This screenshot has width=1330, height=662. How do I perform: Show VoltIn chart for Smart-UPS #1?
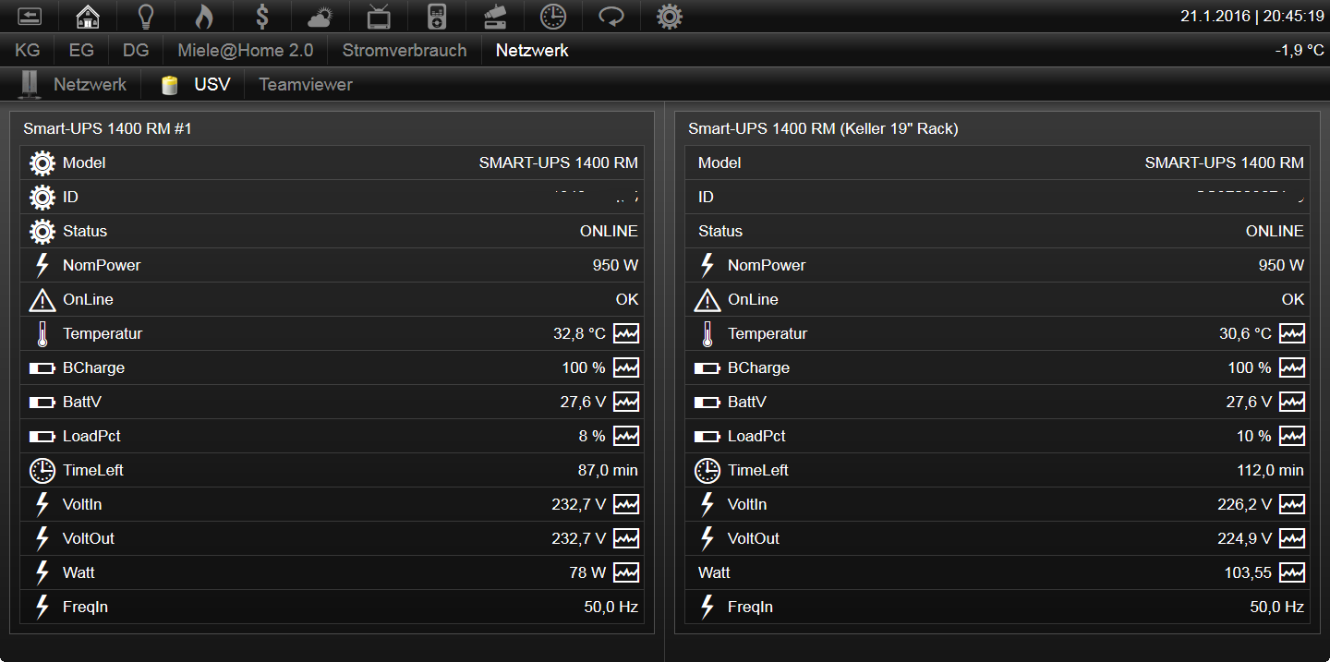coord(626,504)
